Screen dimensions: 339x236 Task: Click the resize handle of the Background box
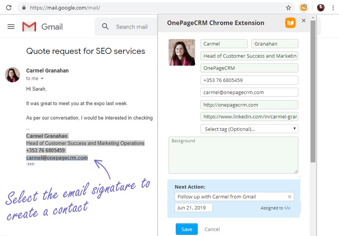296,171
